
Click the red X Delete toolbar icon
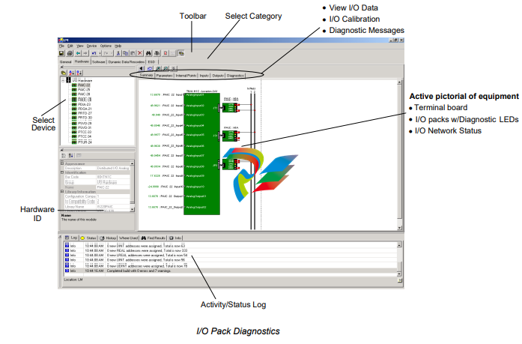(140, 53)
